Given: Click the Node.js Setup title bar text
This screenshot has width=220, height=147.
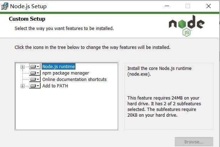Looking at the screenshot, I should pyautogui.click(x=28, y=6).
